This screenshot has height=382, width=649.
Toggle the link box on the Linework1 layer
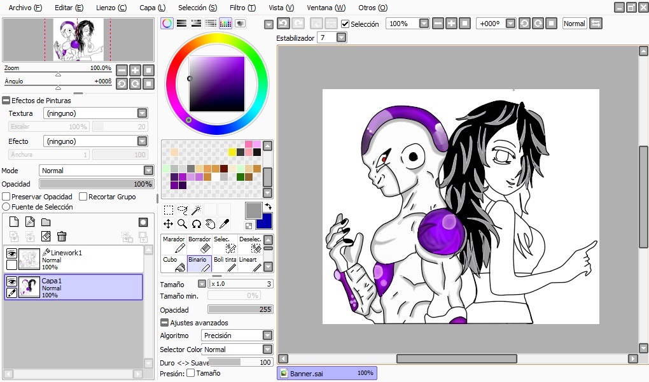click(x=11, y=264)
